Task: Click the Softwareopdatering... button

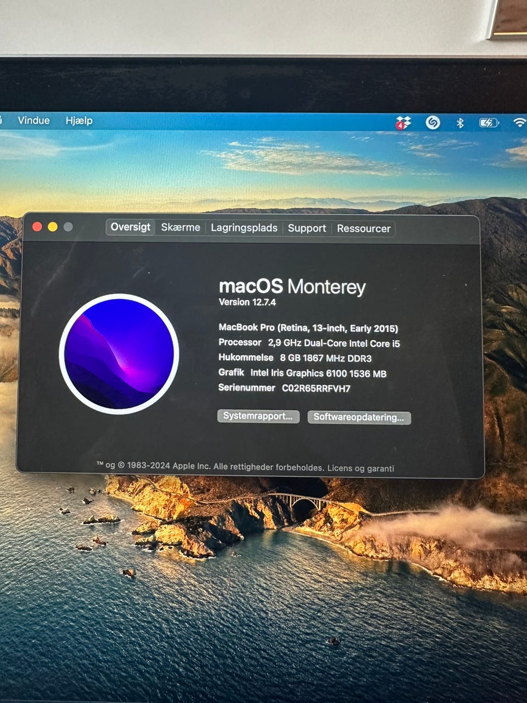Action: point(359,417)
